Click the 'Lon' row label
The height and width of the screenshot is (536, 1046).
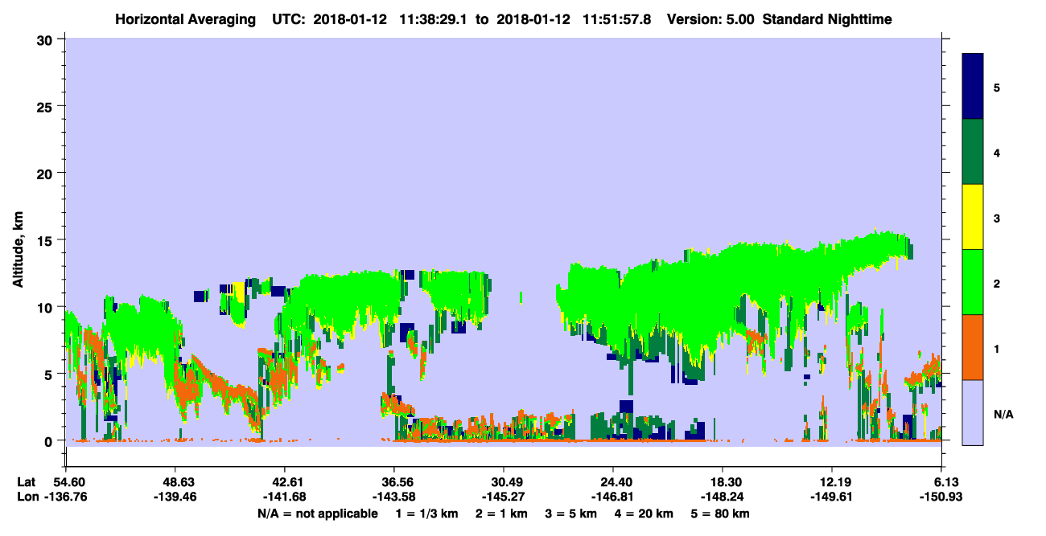(27, 497)
